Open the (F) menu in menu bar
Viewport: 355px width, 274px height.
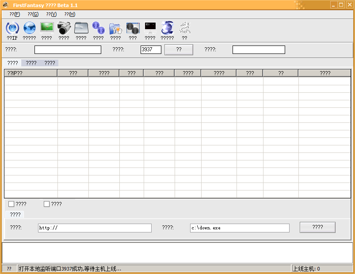pyautogui.click(x=15, y=14)
